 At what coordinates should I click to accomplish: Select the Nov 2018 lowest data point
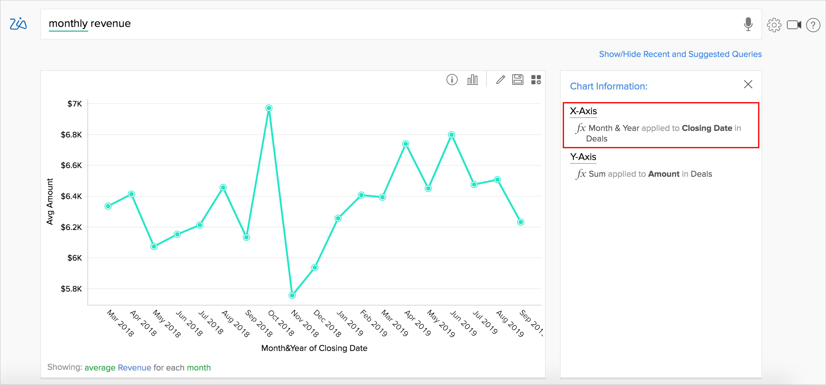[x=292, y=295]
